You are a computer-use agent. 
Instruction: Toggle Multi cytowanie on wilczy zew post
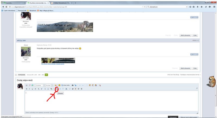[x=186, y=68]
